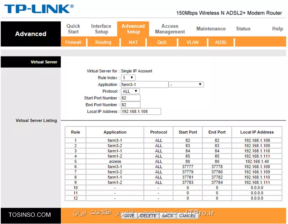Screen dimensions: 288x224
Task: Click the Rule column header
Action: tap(76, 132)
